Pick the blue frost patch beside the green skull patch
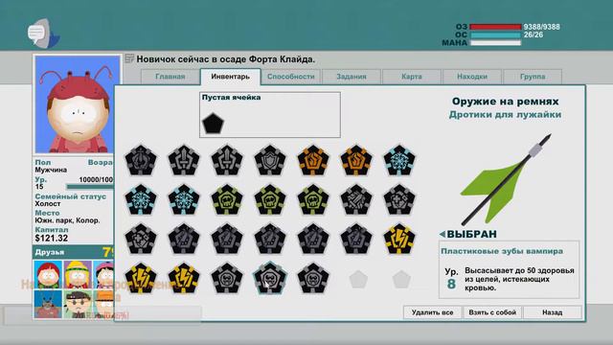This screenshot has width=613, height=345. (x=184, y=200)
